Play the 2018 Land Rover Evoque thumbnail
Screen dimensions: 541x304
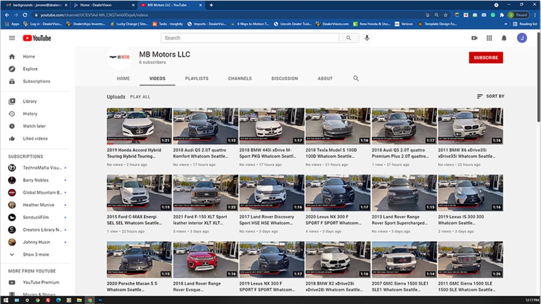tap(206, 260)
